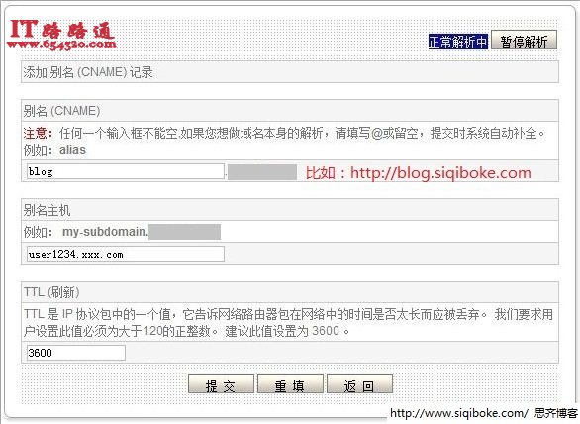Click the 提交 submit button

221,384
